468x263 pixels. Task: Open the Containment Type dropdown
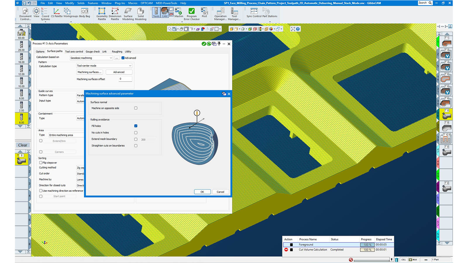(80, 118)
